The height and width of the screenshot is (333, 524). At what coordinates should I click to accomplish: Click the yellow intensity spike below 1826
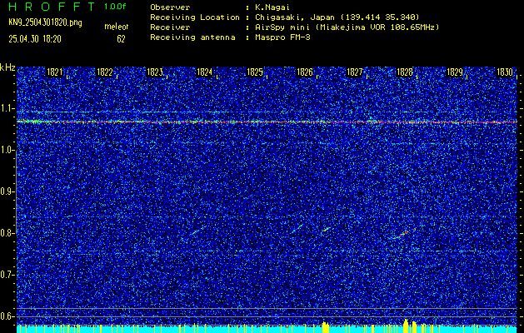click(x=325, y=327)
